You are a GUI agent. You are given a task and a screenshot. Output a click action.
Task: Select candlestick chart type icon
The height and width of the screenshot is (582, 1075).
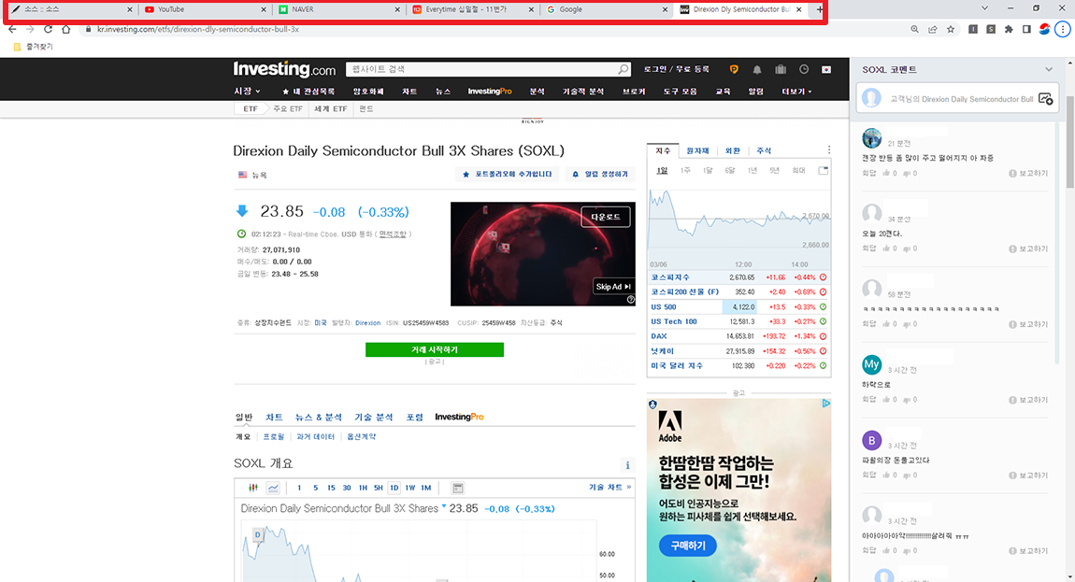[253, 488]
